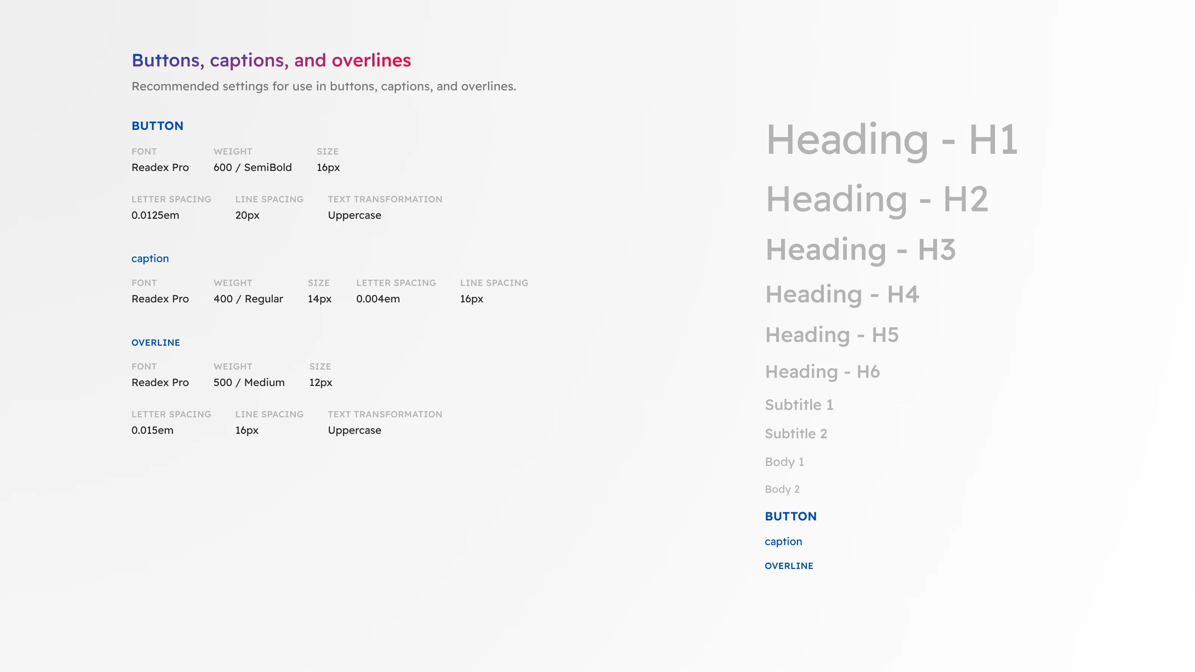Open the Heading - H5 style
Image resolution: width=1195 pixels, height=672 pixels.
click(x=831, y=335)
